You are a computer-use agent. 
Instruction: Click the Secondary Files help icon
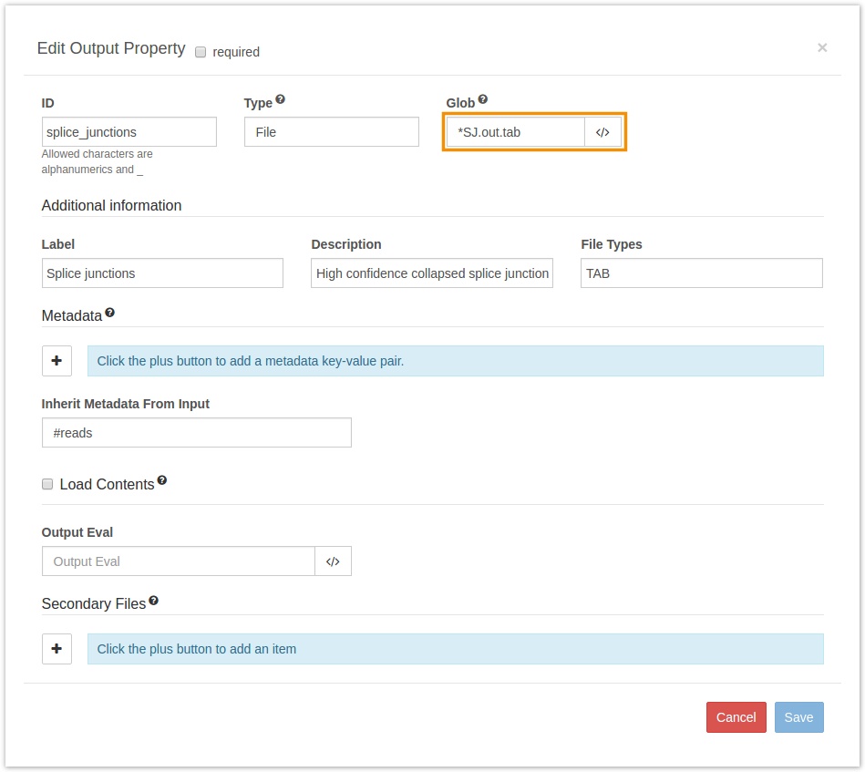[x=153, y=601]
